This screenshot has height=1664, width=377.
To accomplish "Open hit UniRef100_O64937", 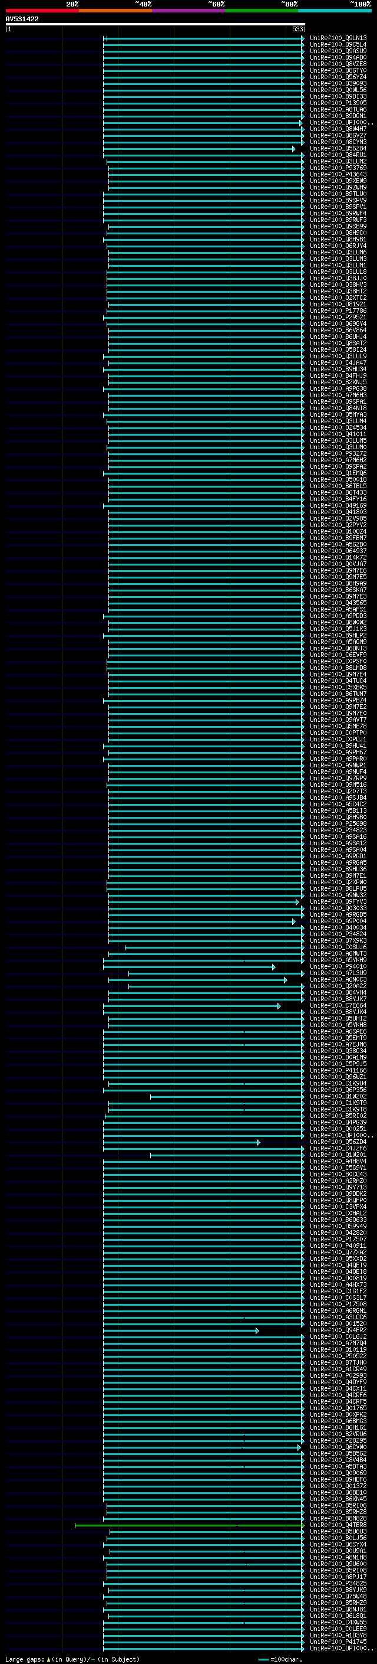I will click(x=338, y=551).
